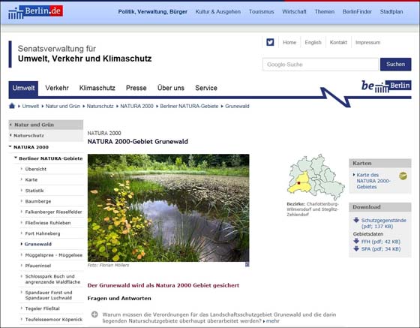420x328 pixels.
Task: Open Politik, Verwaltung, Bürger menu
Action: click(x=153, y=12)
